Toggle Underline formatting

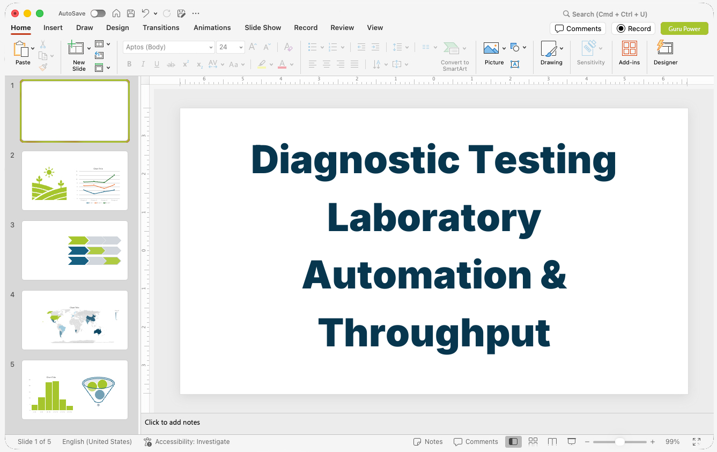coord(157,64)
